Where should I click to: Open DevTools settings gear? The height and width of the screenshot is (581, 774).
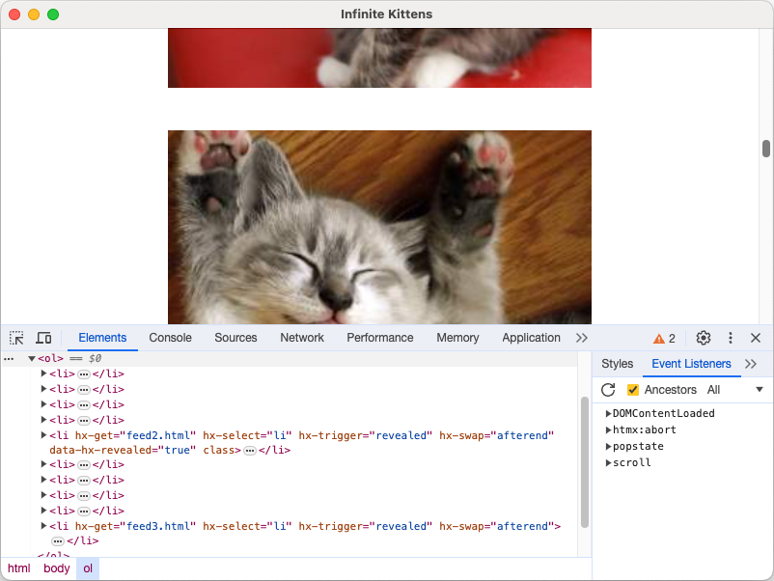[703, 338]
